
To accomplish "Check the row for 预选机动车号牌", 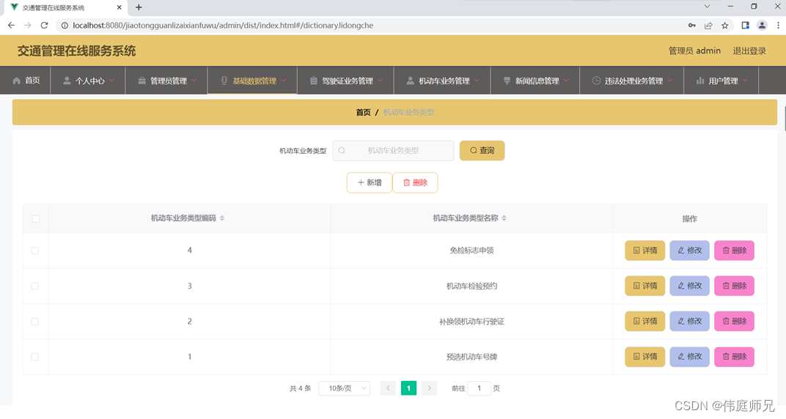I will click(34, 357).
